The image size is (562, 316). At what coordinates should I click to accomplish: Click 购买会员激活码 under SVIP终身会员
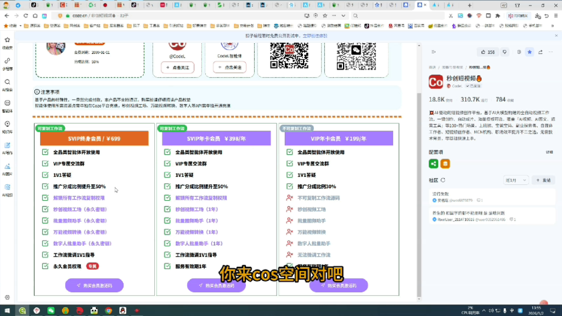click(x=94, y=285)
